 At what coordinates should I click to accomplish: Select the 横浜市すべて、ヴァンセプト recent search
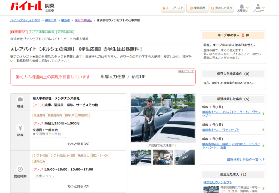(221, 130)
